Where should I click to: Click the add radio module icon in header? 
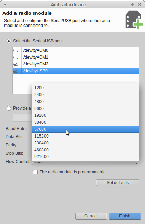point(134,20)
